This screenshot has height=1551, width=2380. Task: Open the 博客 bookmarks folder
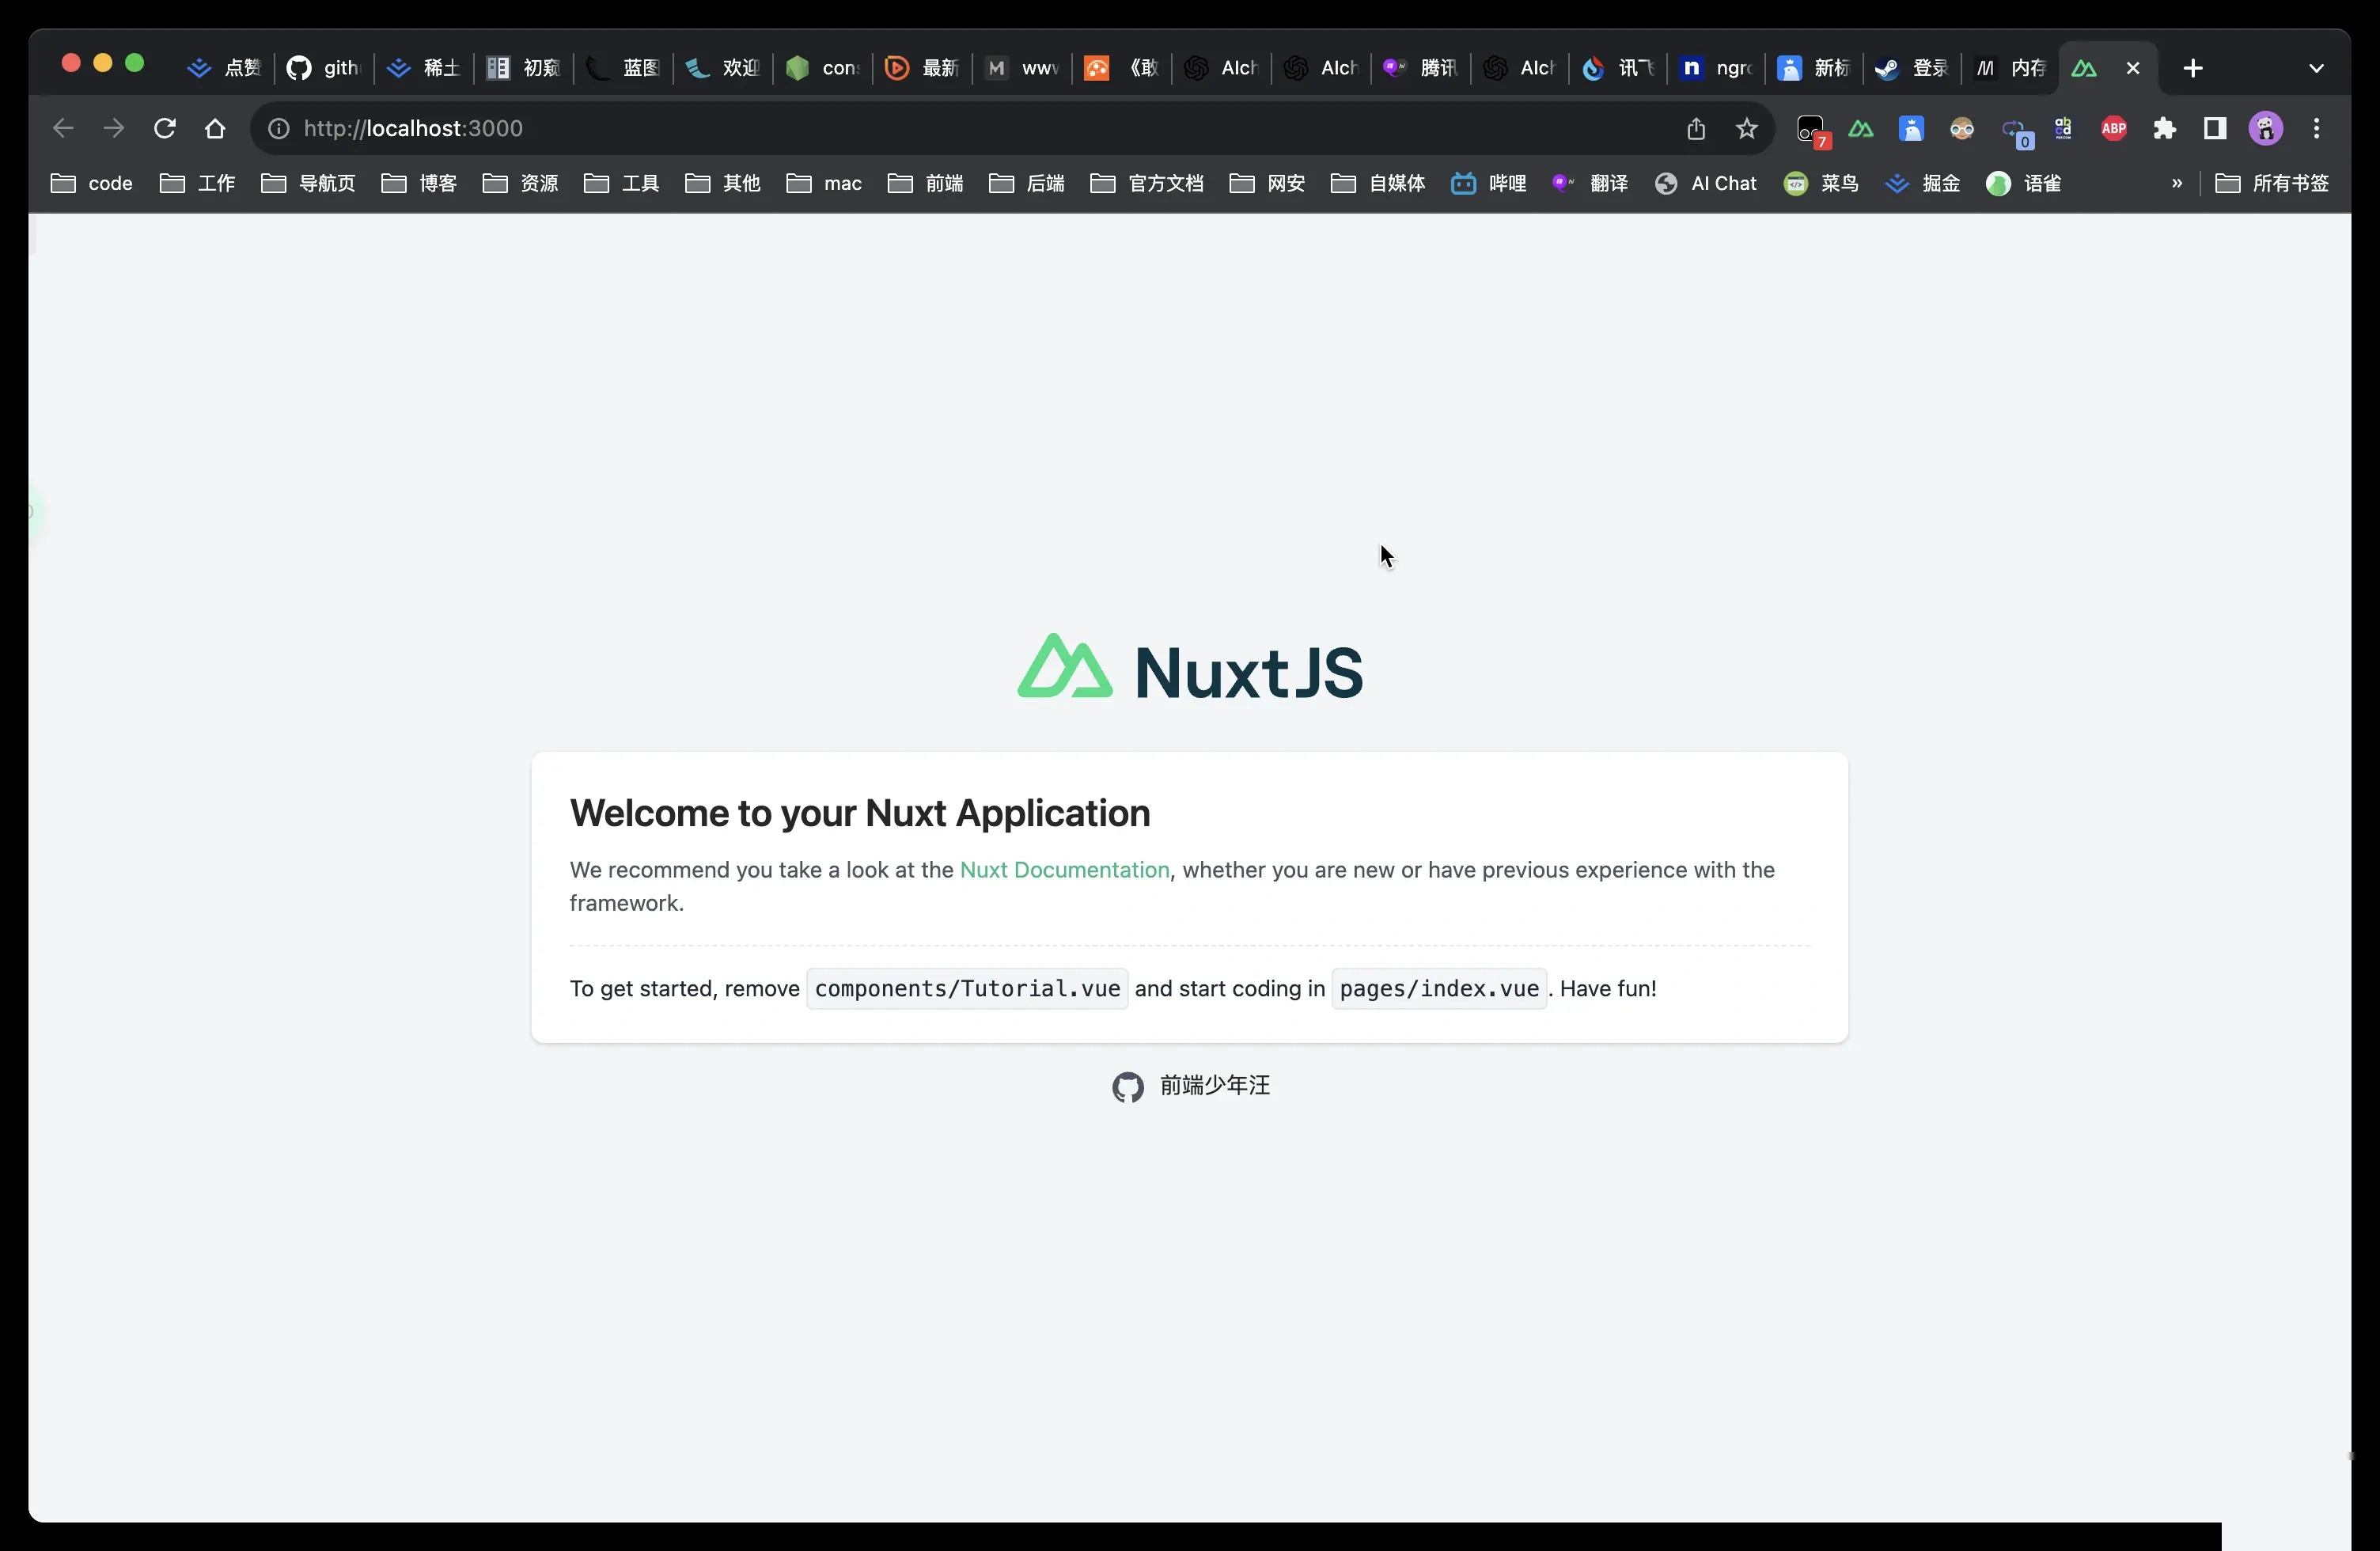tap(419, 183)
